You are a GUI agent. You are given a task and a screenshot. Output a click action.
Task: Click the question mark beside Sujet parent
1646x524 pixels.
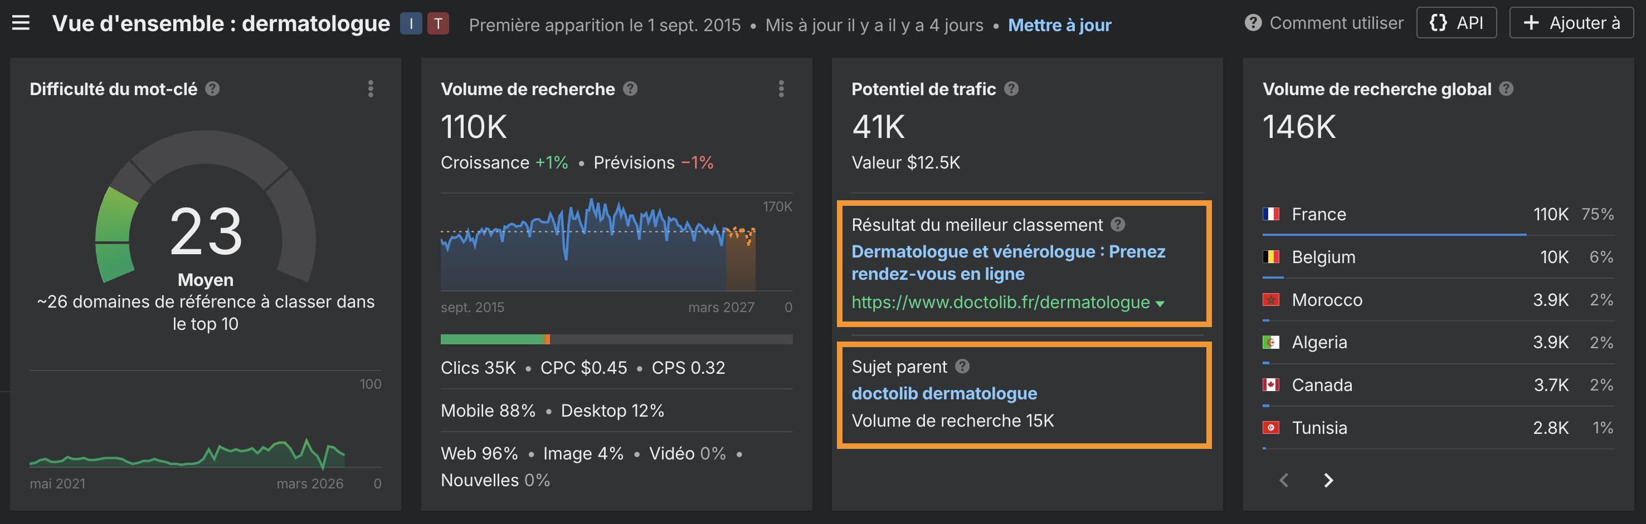pyautogui.click(x=963, y=367)
